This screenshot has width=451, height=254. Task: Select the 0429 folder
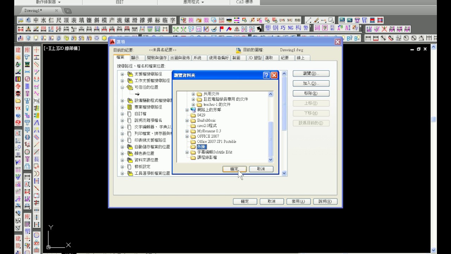coord(201,115)
